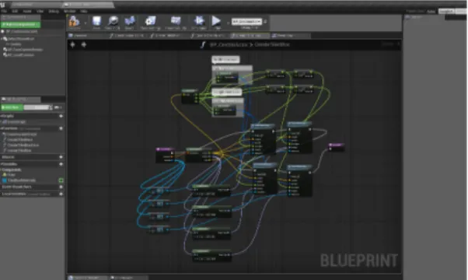Screen dimensions: 468x280
Task: Click the green Add New button
Action: (x=12, y=107)
